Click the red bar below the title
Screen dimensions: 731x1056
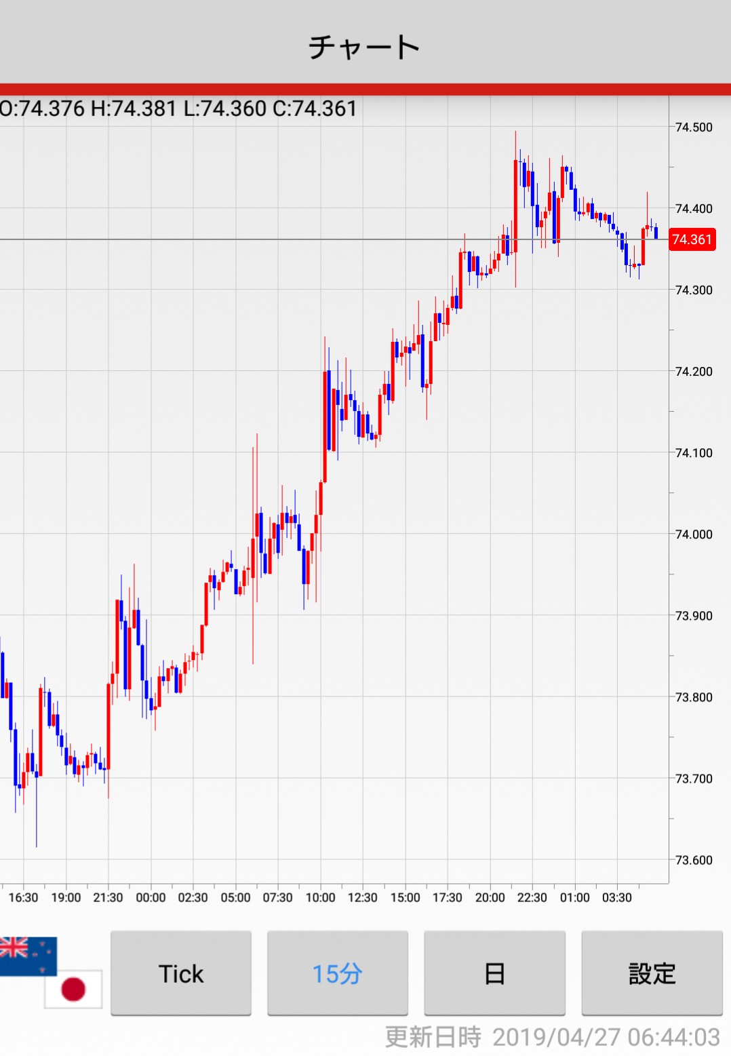point(365,89)
